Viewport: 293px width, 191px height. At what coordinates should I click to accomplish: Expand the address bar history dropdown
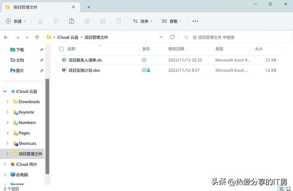click(x=161, y=37)
